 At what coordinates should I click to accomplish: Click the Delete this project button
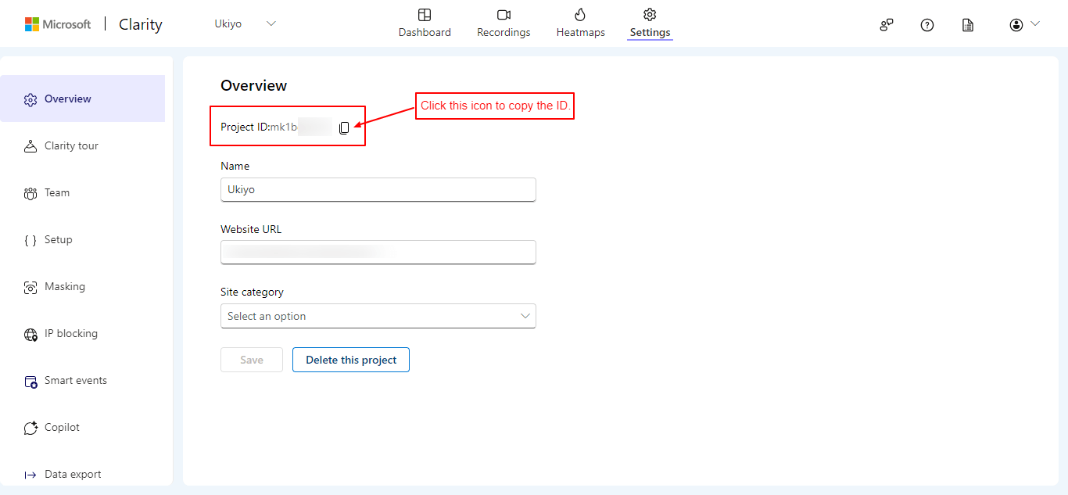pyautogui.click(x=351, y=360)
